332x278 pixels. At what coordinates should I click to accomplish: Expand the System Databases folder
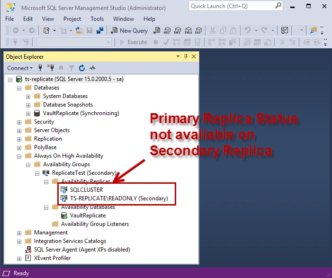[x=28, y=97]
